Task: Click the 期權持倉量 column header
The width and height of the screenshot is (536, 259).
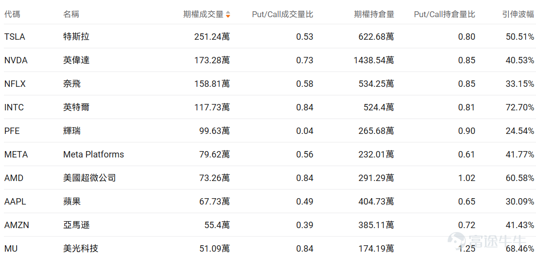Action: point(374,14)
